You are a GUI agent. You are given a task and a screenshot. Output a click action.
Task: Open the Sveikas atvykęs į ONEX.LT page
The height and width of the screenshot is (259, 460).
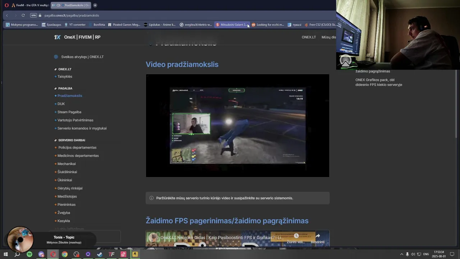(79, 57)
